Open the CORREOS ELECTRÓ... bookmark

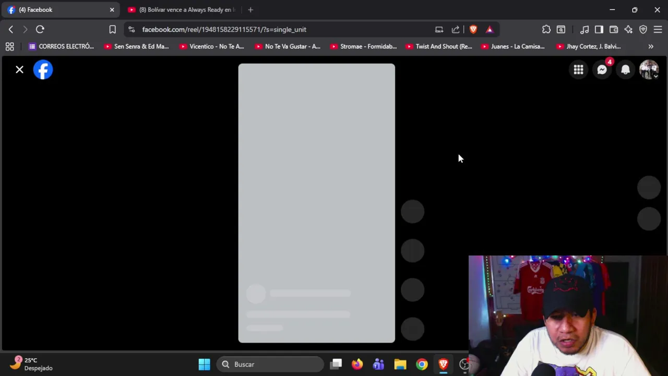[x=61, y=46]
